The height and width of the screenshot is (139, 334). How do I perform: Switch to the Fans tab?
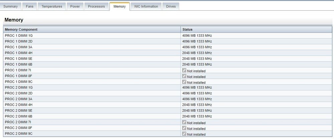click(x=30, y=6)
